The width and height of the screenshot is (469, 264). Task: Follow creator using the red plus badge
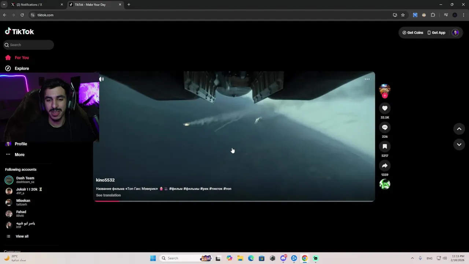385,96
